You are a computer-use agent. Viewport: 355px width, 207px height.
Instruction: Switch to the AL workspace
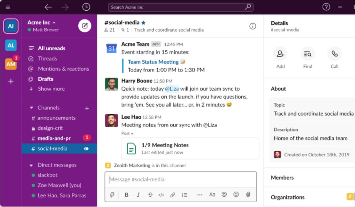(11, 45)
